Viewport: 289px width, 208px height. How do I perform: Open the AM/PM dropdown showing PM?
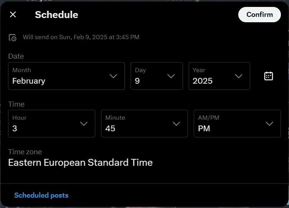tap(237, 124)
